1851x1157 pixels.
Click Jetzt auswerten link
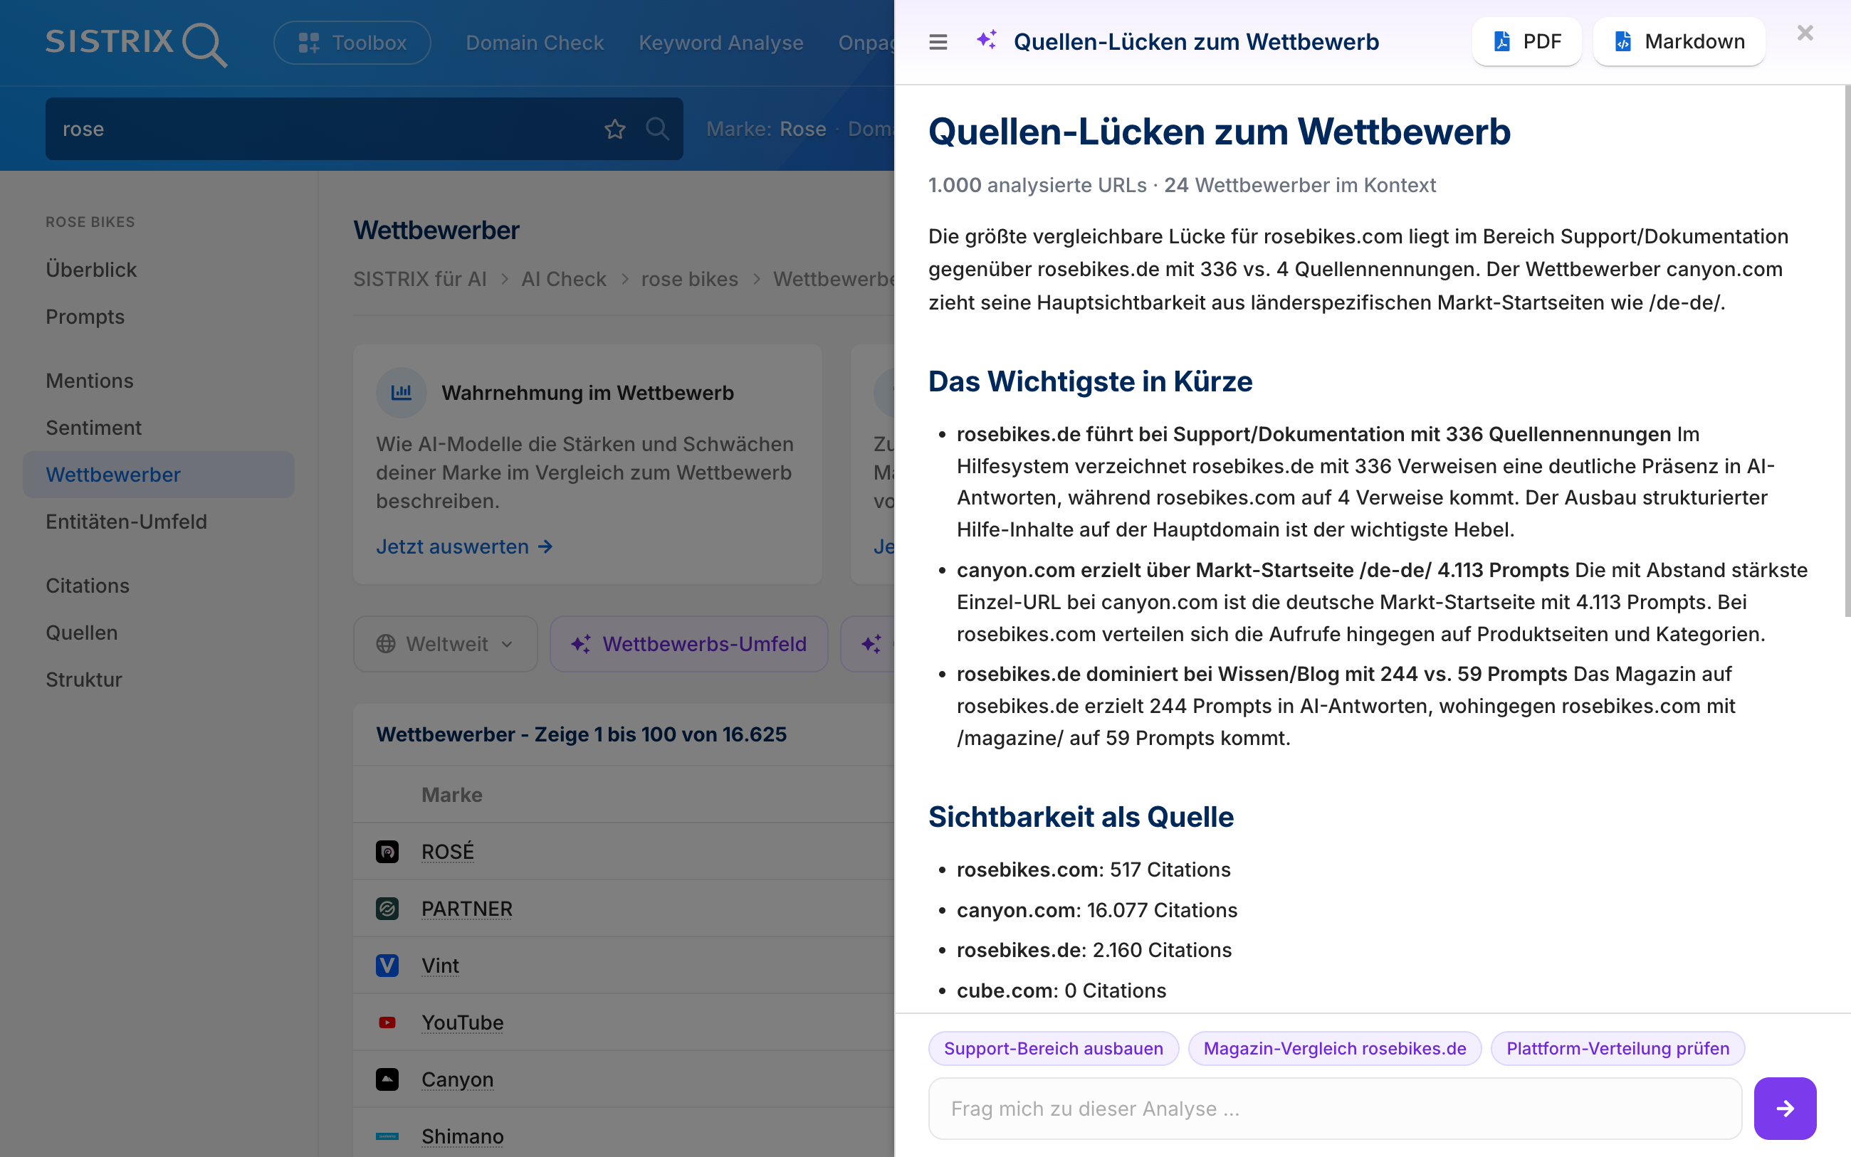(x=464, y=546)
